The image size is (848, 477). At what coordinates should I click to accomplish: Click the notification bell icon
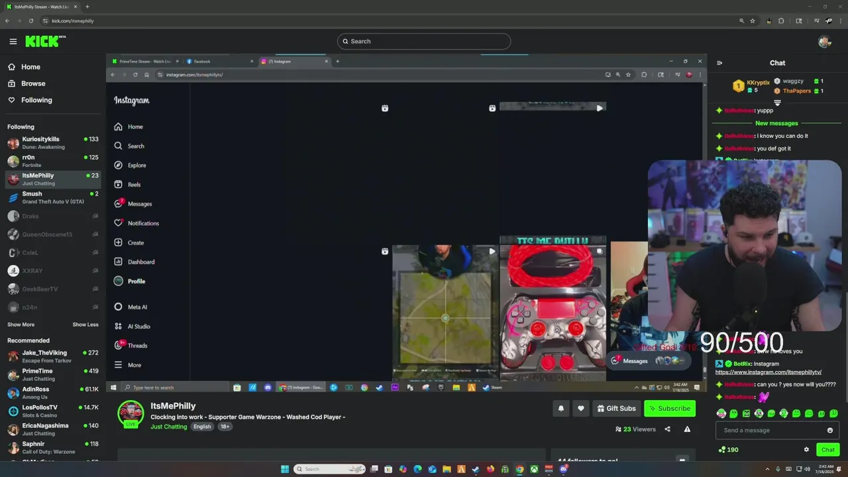pyautogui.click(x=561, y=409)
